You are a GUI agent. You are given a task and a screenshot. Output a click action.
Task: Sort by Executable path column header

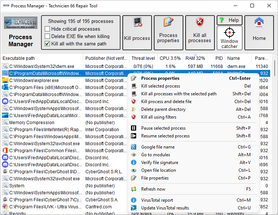coord(42,58)
